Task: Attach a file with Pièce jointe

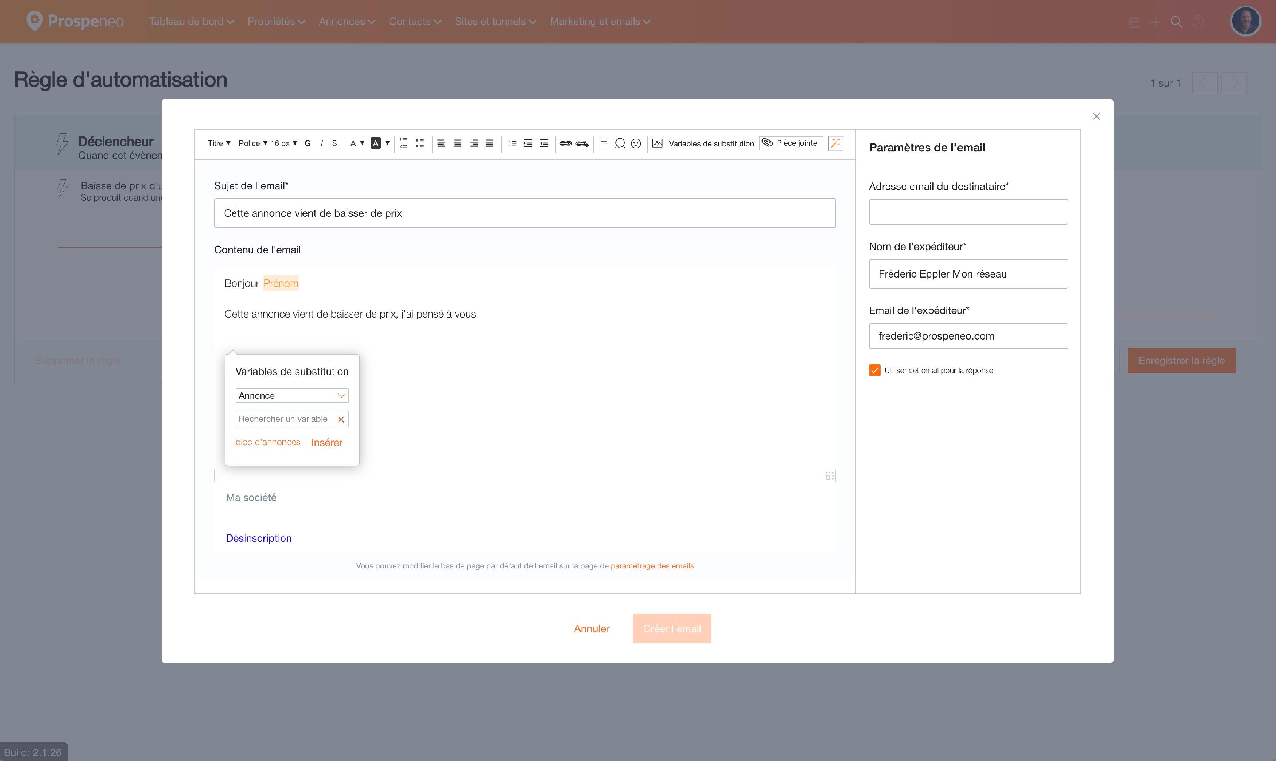Action: (x=791, y=143)
